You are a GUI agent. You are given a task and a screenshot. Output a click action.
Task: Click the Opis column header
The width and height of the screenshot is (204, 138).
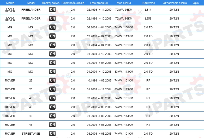tap(196, 3)
